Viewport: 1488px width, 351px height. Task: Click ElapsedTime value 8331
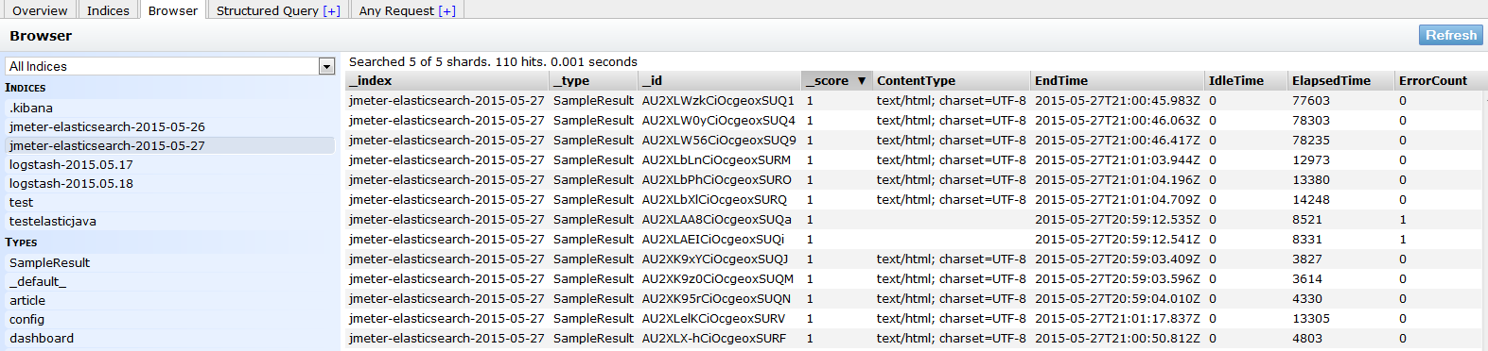[x=1307, y=239]
